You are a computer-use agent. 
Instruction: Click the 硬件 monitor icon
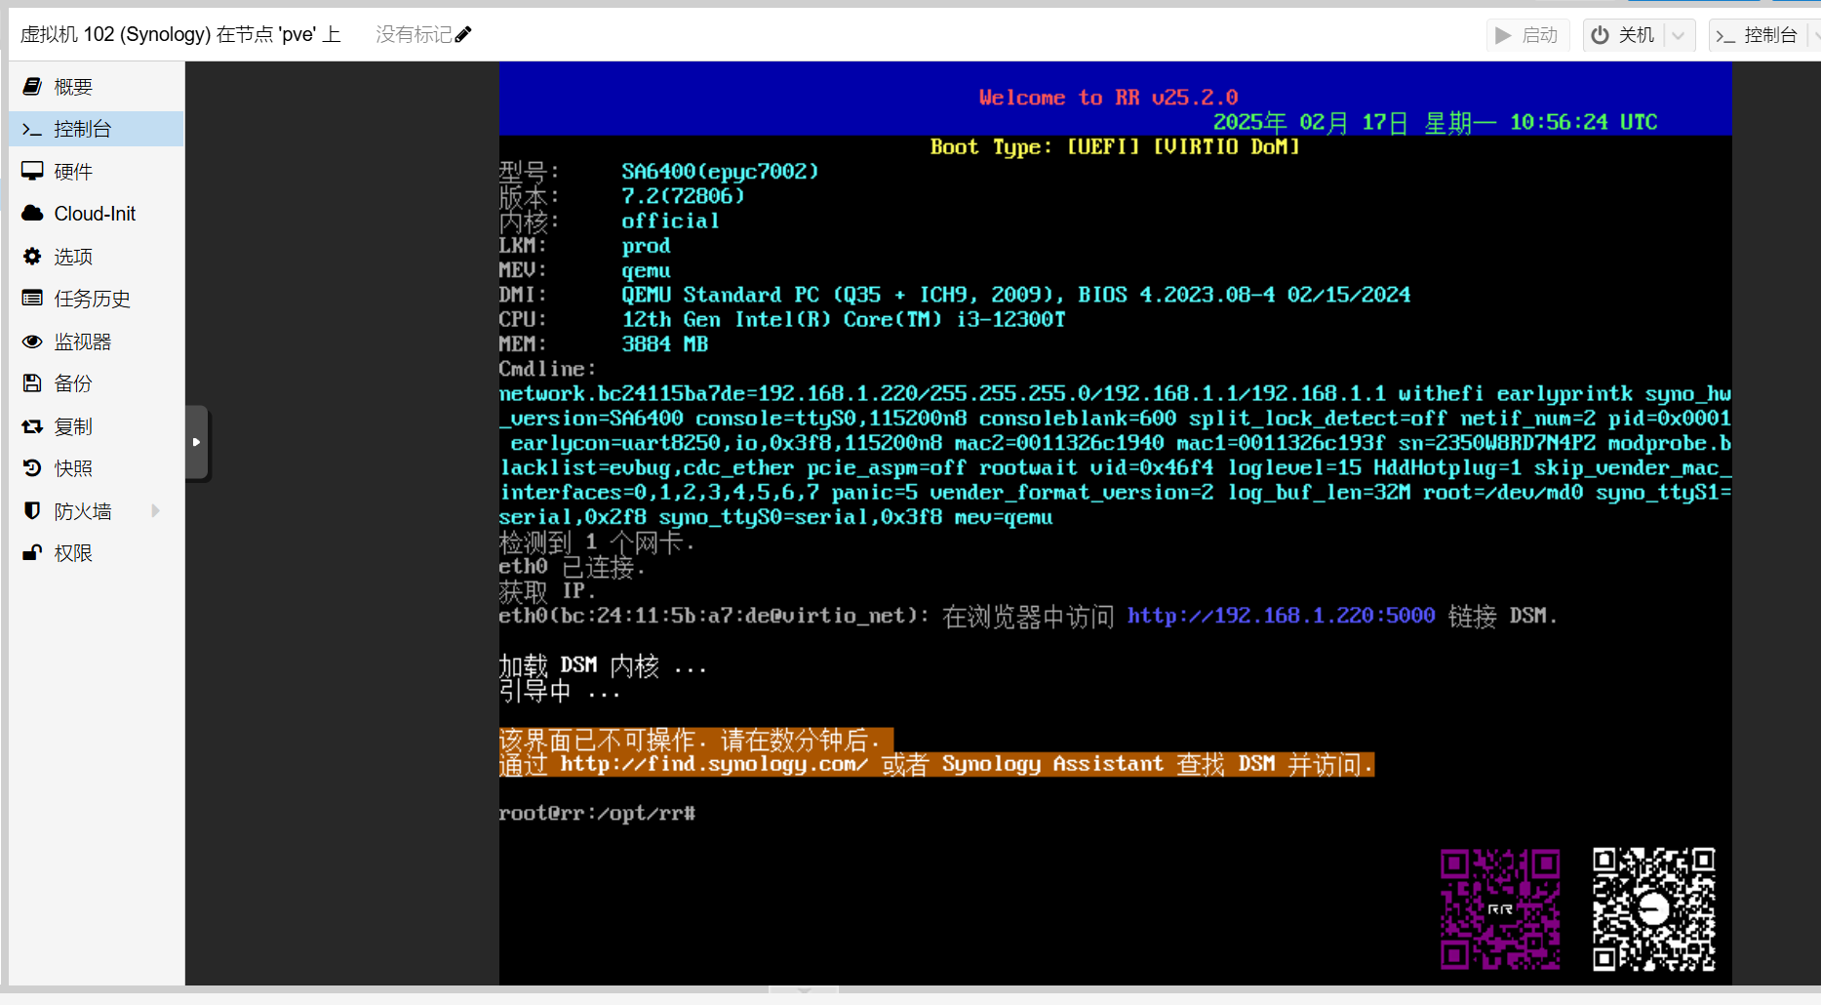(32, 172)
